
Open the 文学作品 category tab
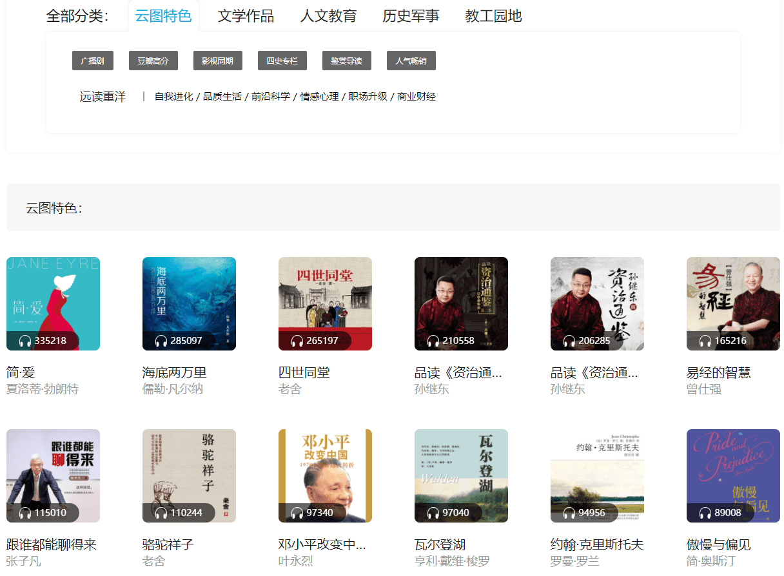(x=246, y=16)
